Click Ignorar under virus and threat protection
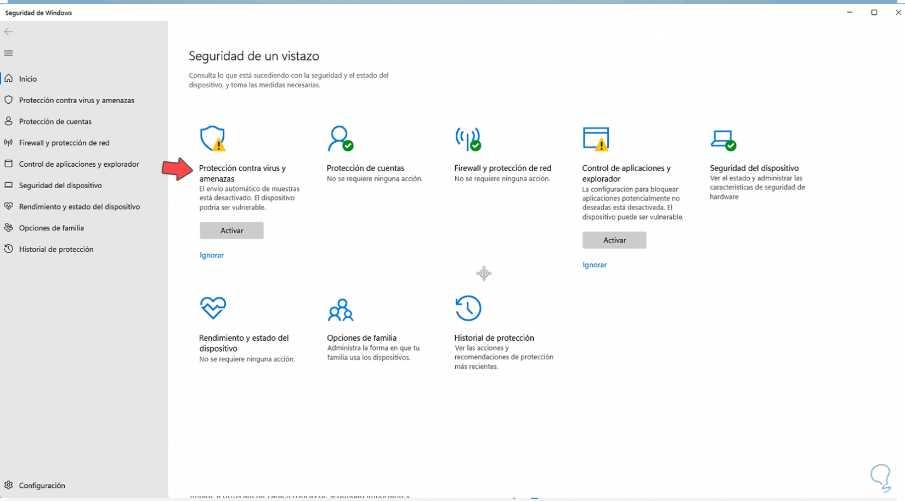This screenshot has height=501, width=905. (212, 255)
